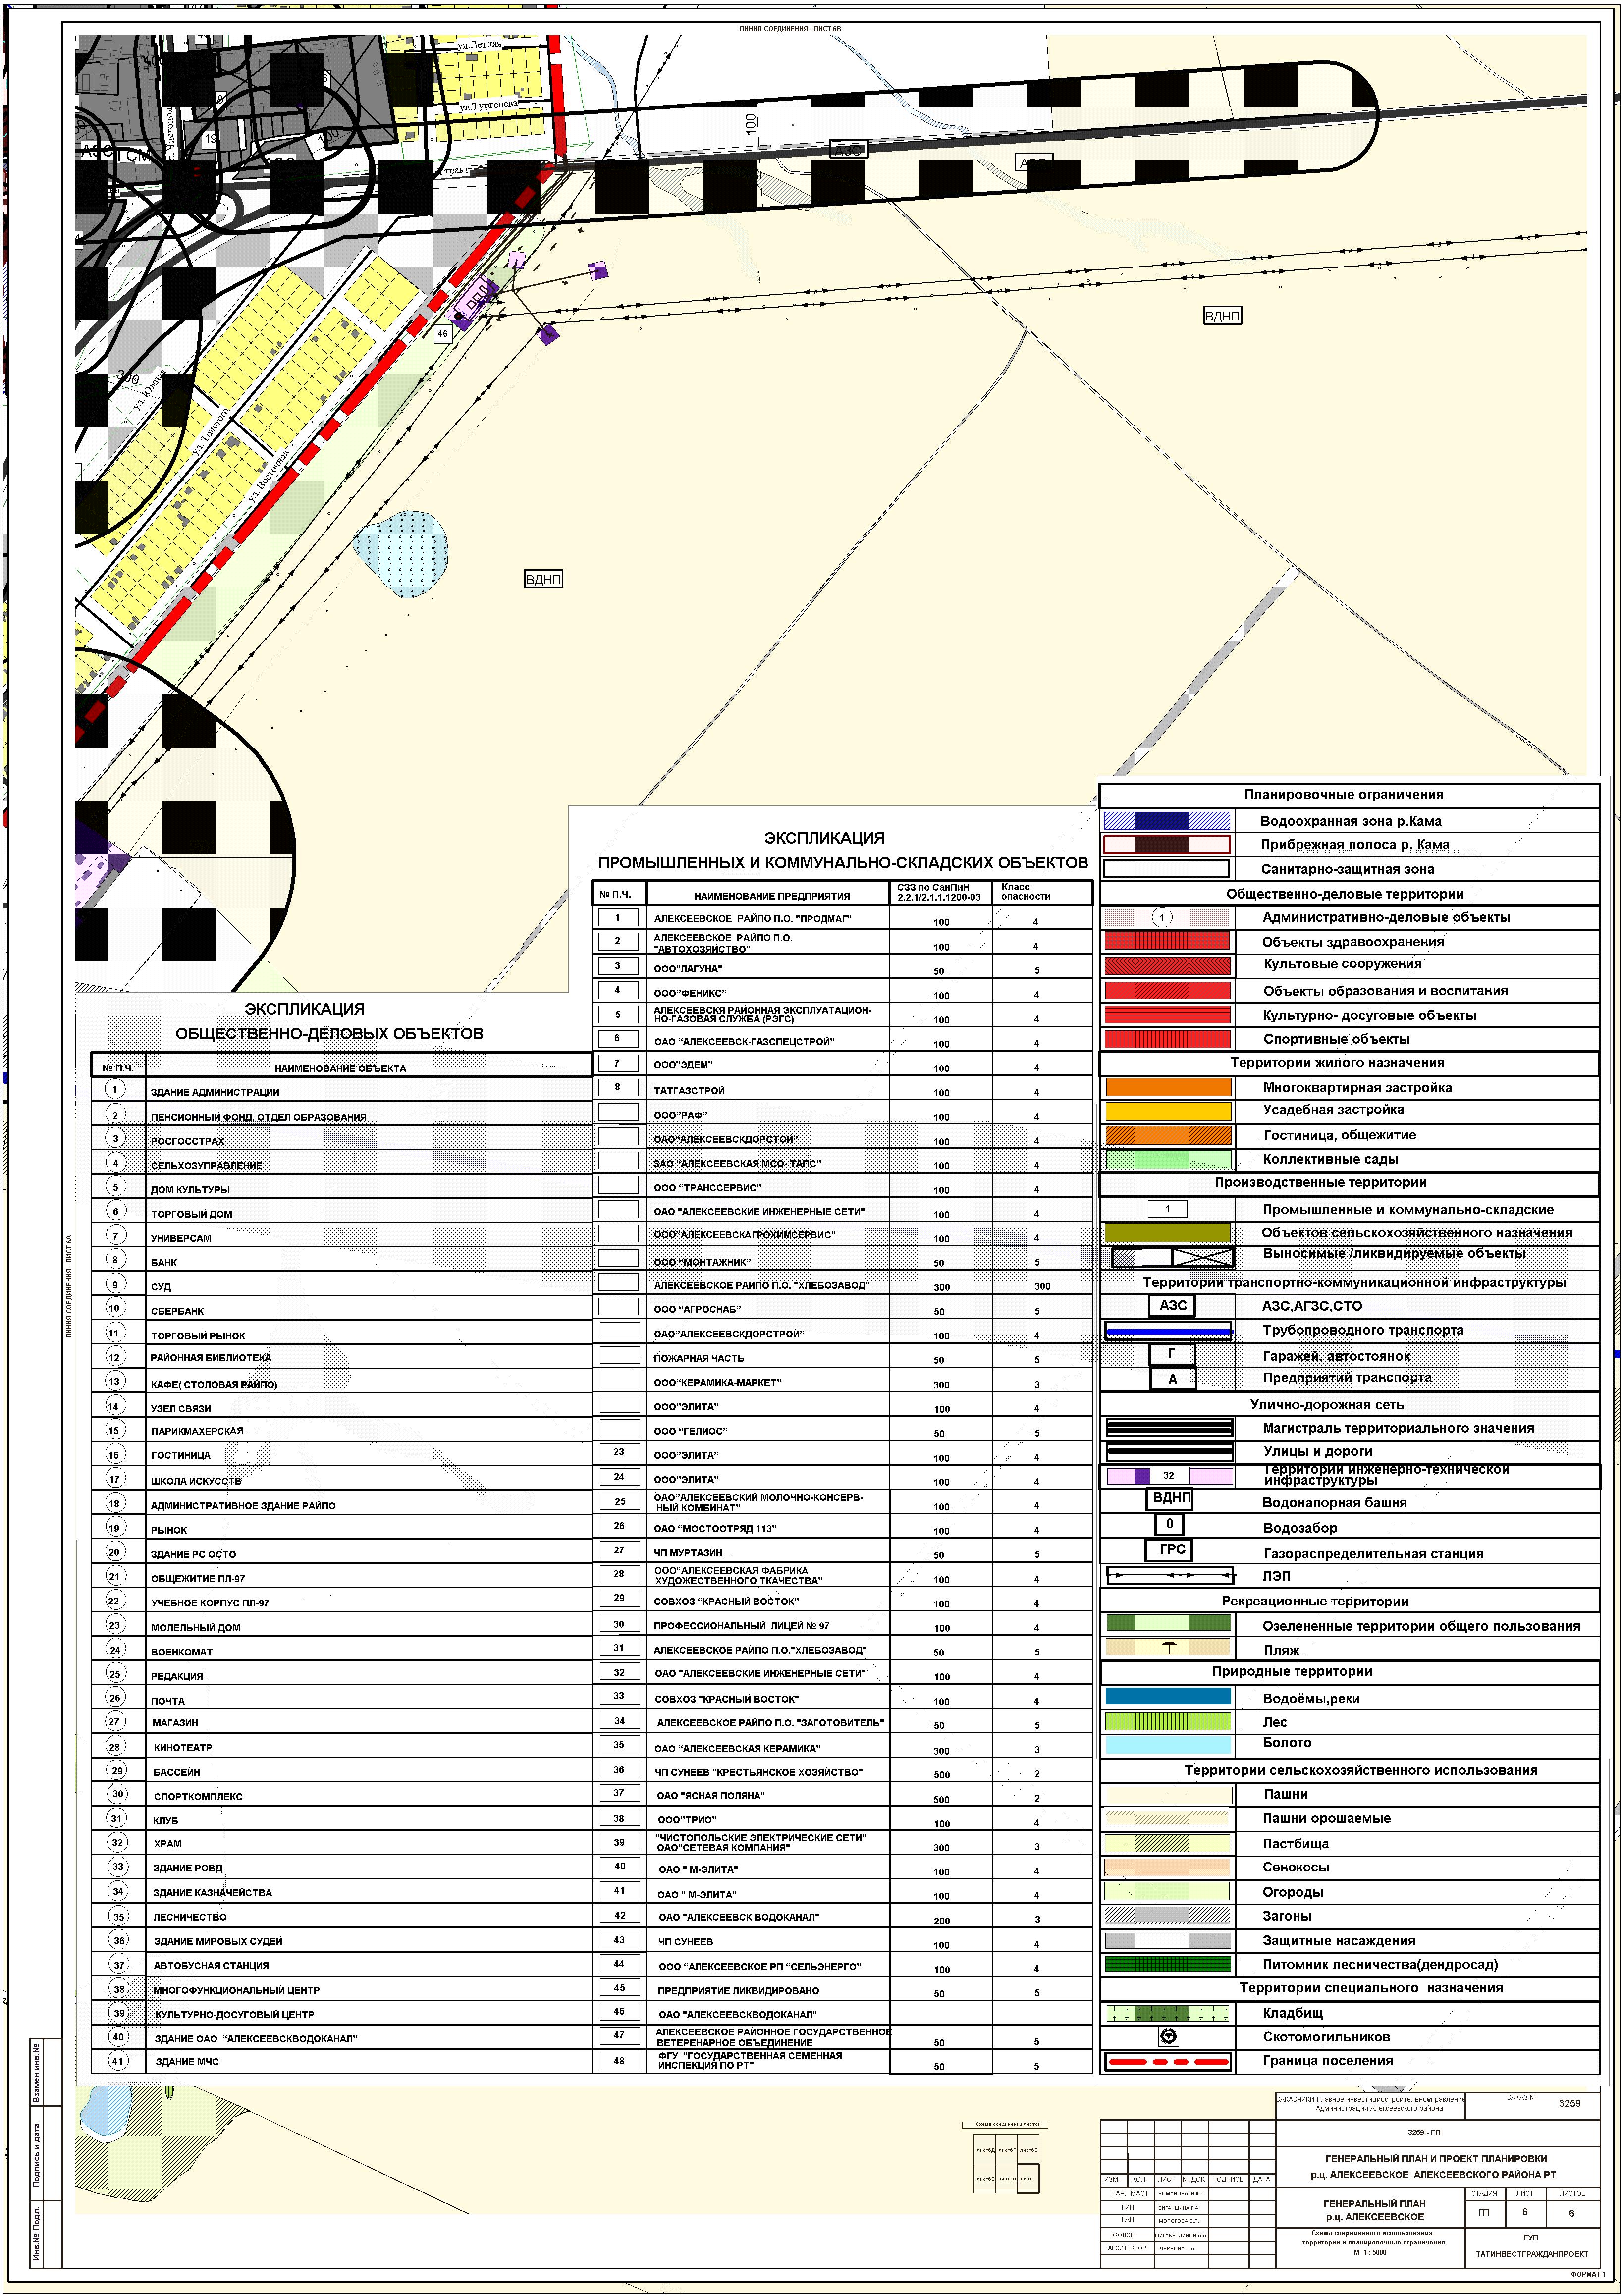Click circled number 1 beside ЗДАНИЕ АДМИНИСТРАЦИИ
Viewport: 1622px width, 2296px height.
pos(115,1089)
